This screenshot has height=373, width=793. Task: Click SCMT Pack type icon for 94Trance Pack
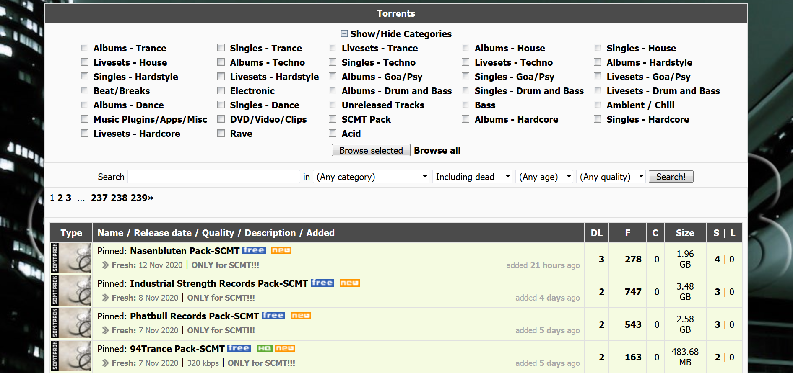(71, 356)
